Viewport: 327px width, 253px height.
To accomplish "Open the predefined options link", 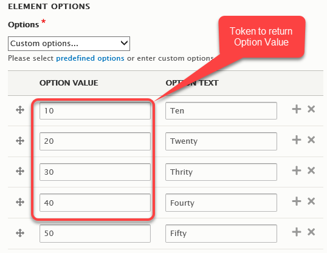I will 90,58.
